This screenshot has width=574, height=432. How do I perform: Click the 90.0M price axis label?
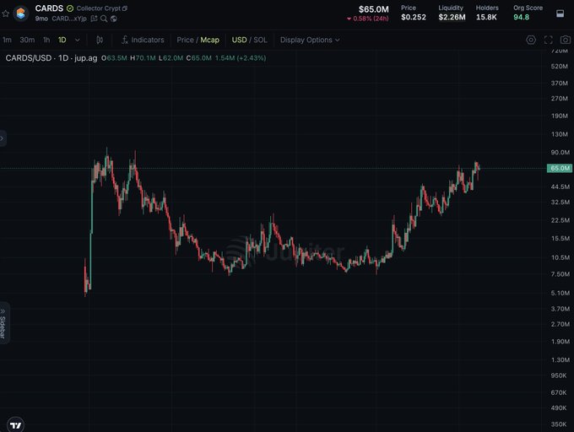560,152
